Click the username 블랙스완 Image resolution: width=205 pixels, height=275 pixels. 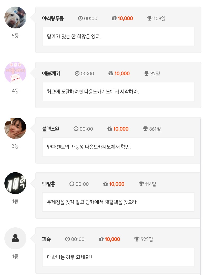pyautogui.click(x=50, y=129)
